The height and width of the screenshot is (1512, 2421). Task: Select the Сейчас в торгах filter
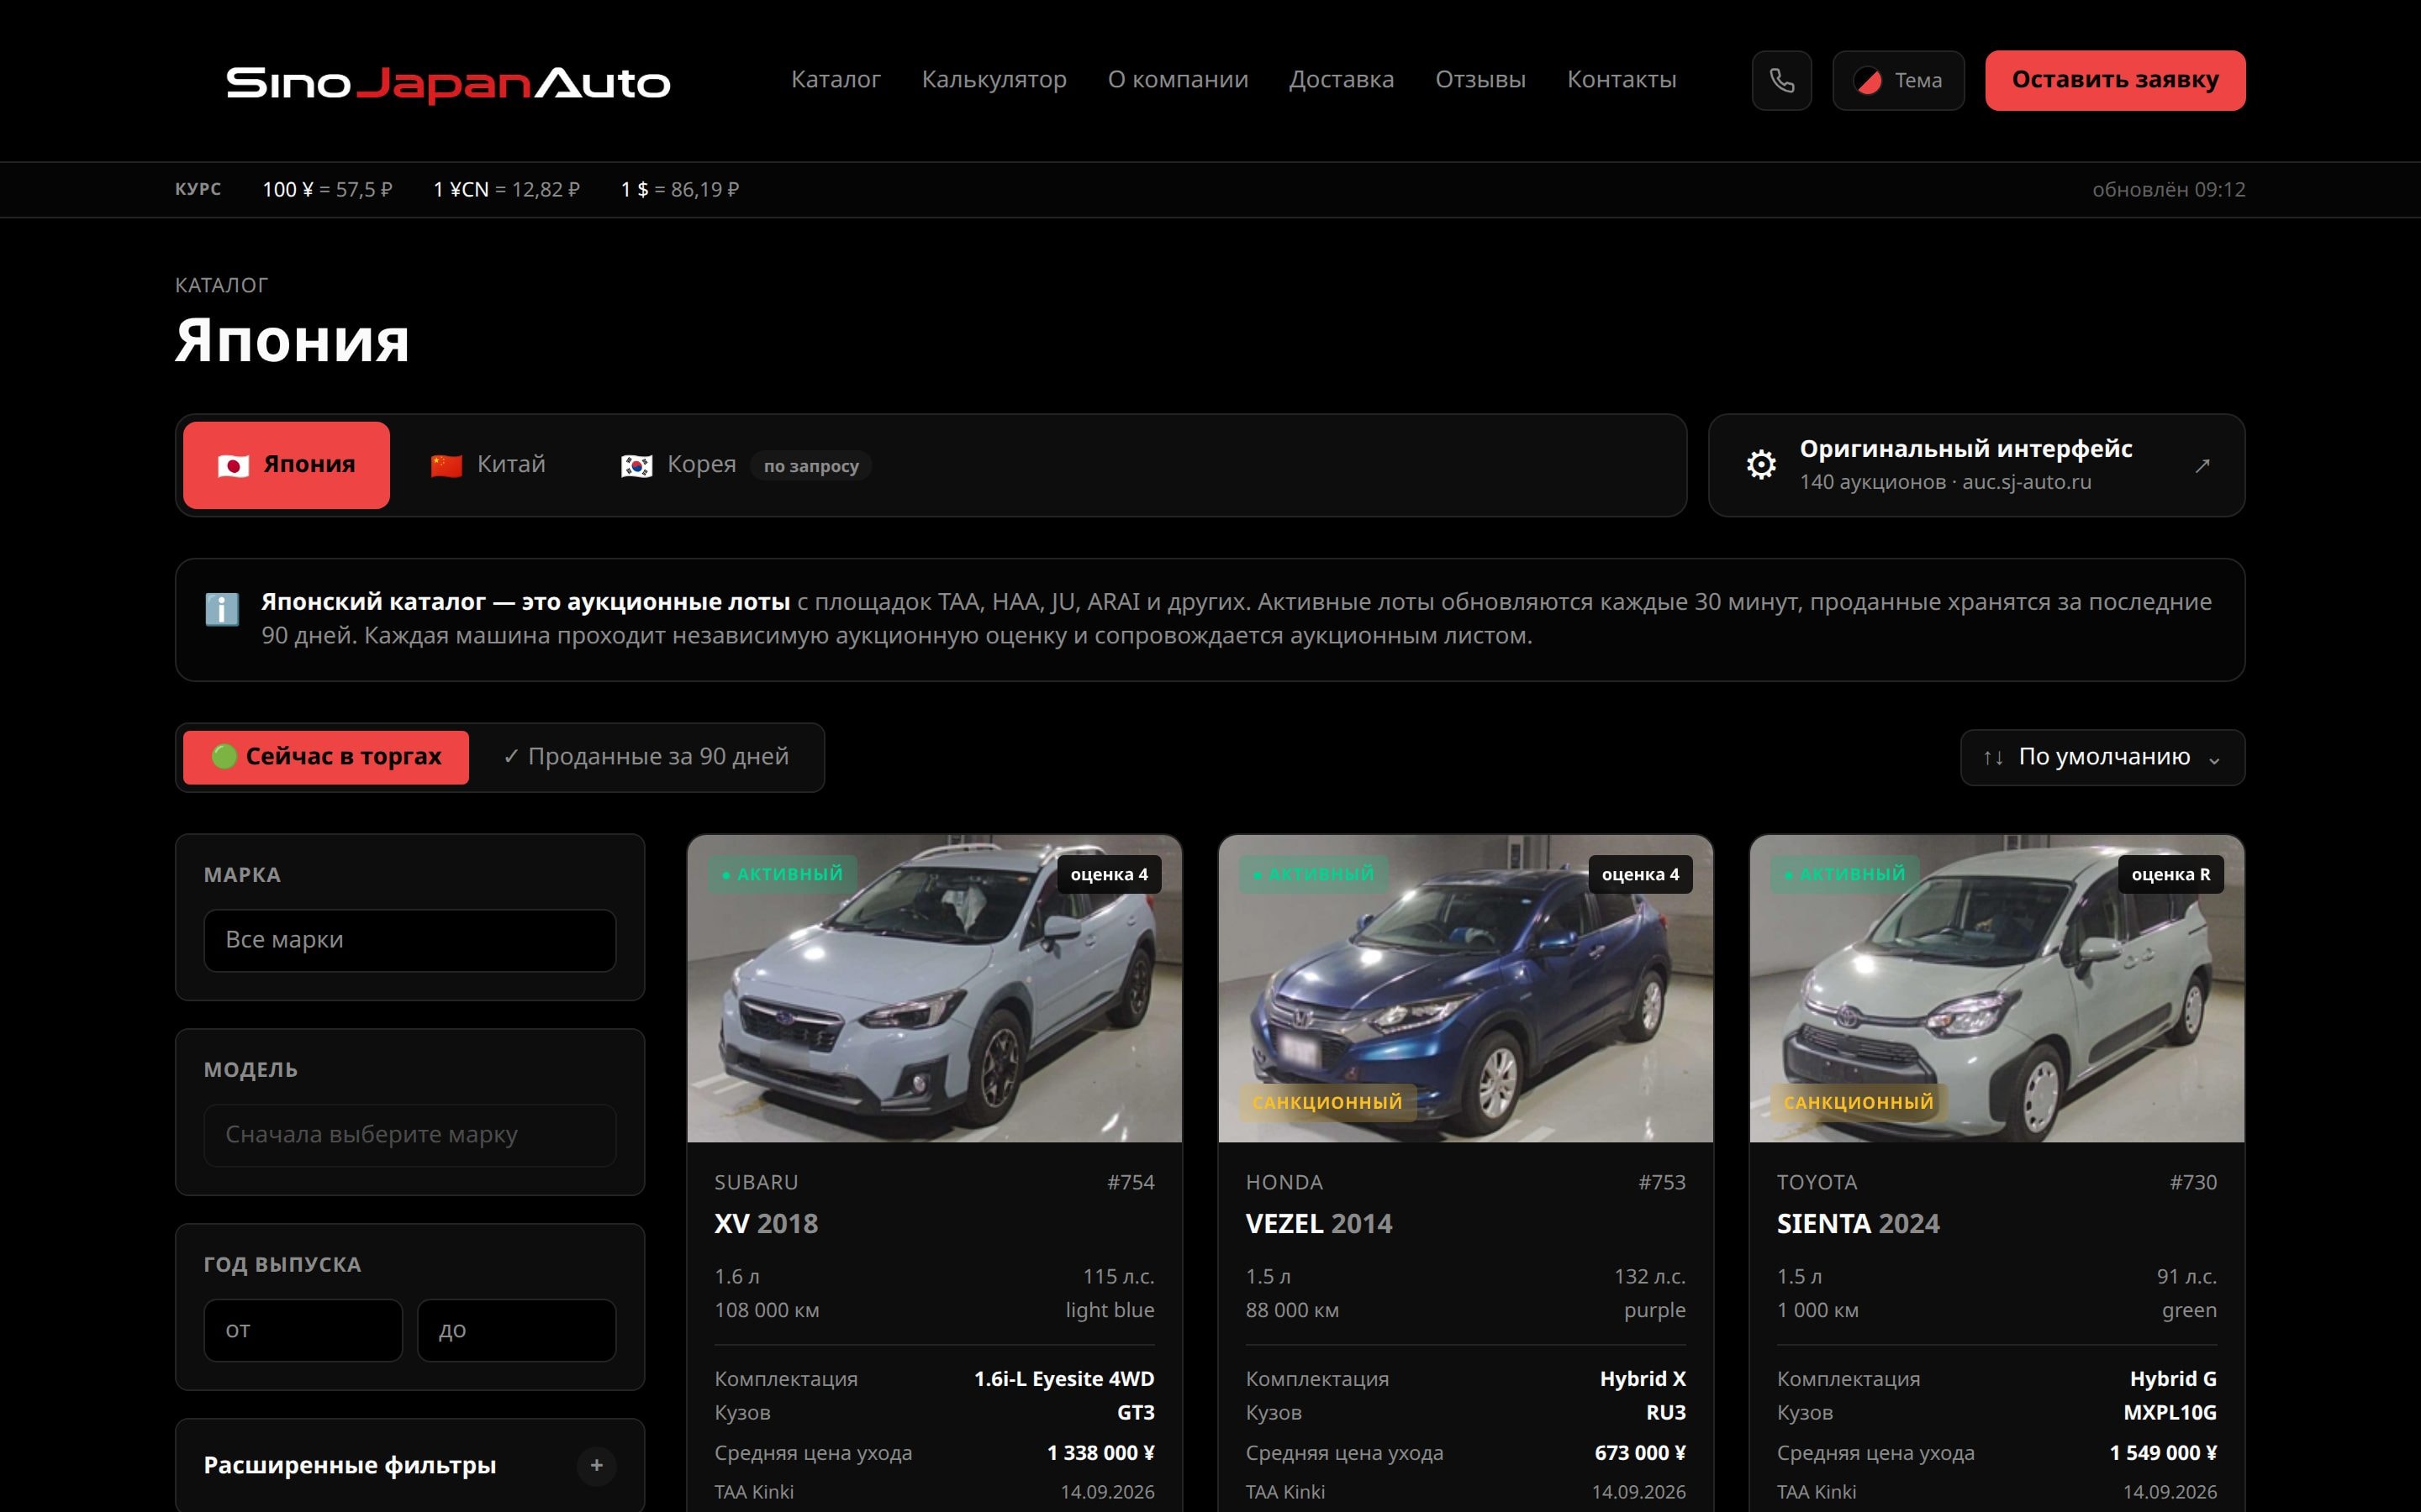tap(325, 757)
